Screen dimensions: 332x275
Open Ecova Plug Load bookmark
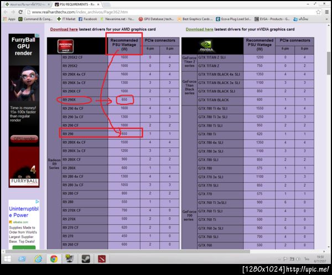click(234, 19)
